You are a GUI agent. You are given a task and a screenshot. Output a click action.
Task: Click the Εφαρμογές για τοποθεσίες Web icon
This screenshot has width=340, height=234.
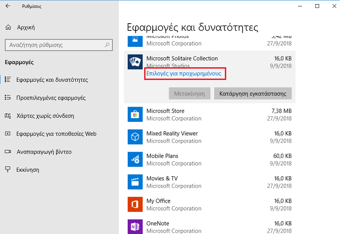pos(8,134)
